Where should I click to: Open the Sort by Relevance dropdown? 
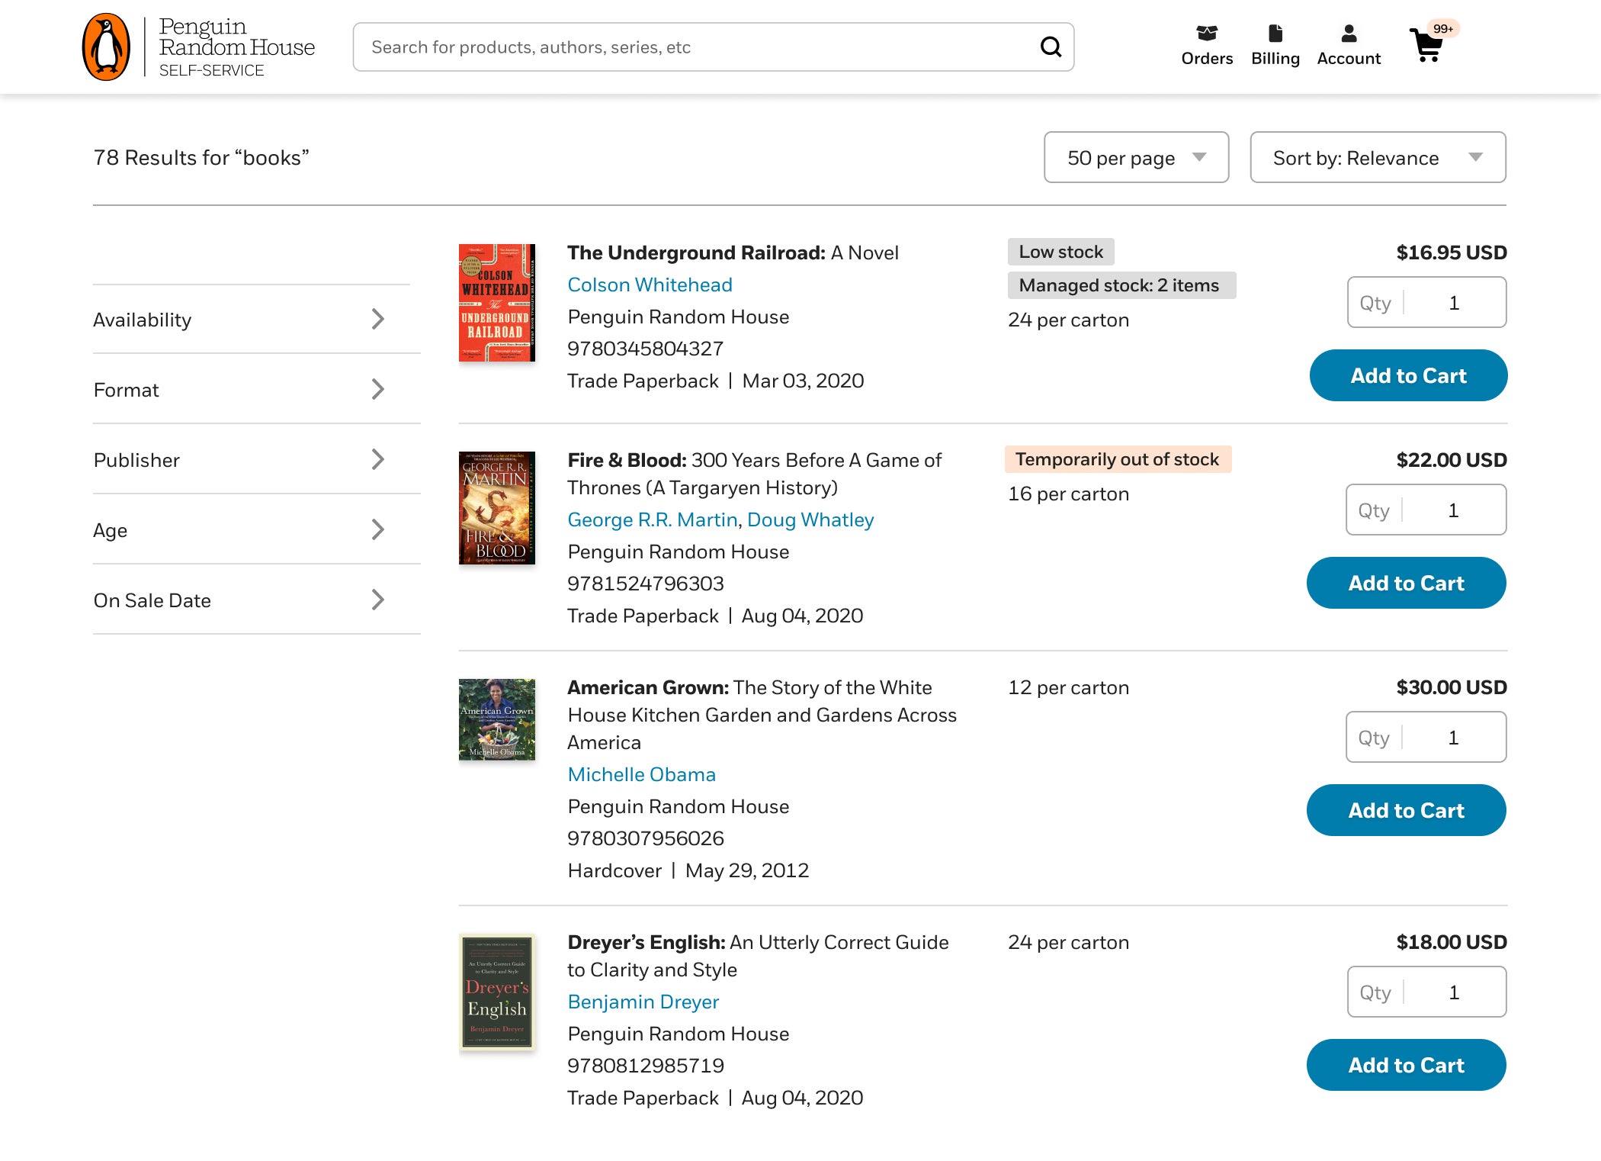pos(1378,157)
